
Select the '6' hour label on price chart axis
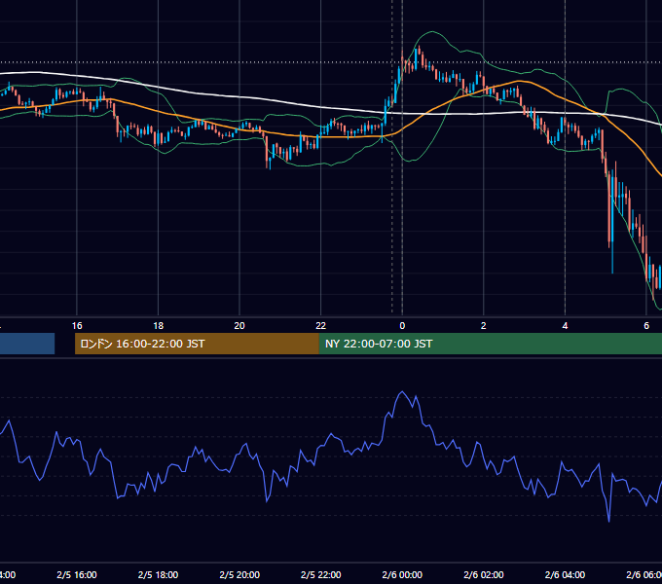646,326
